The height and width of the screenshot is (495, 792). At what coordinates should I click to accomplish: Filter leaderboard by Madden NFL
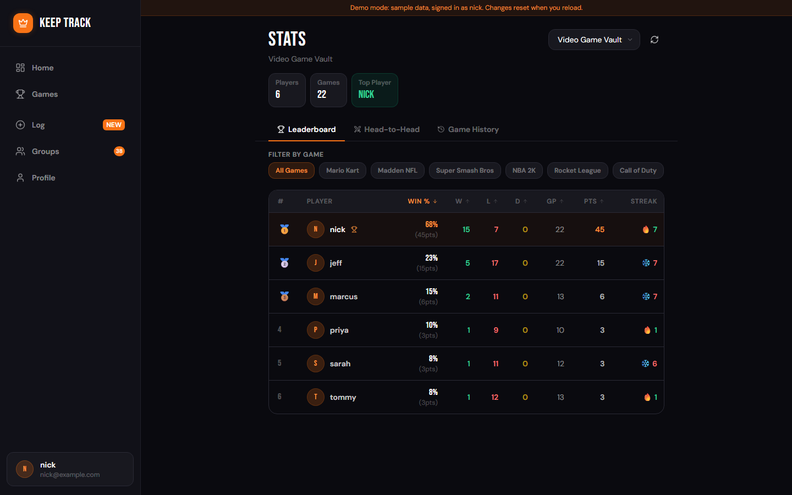[398, 170]
